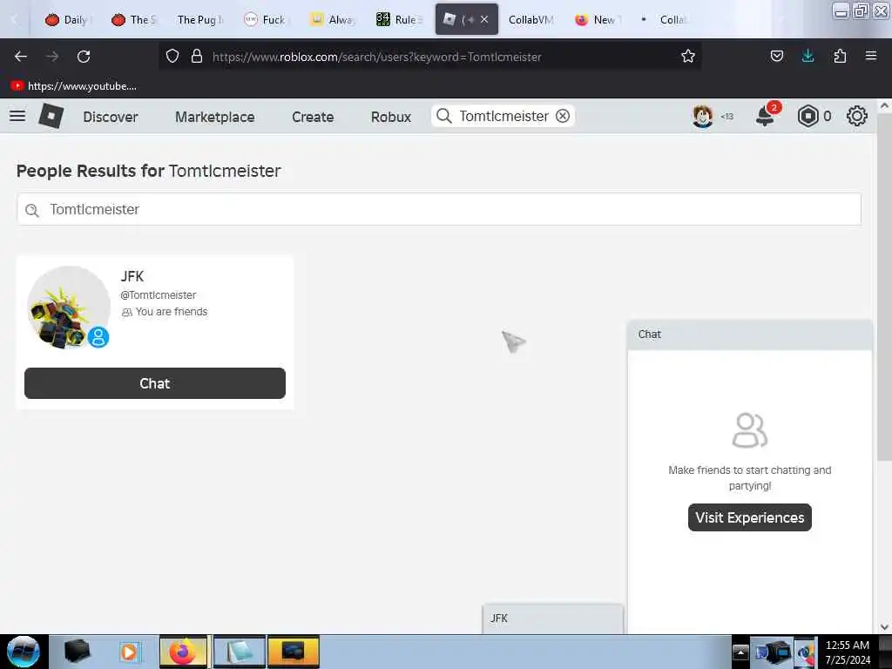Open the Discover menu item

pyautogui.click(x=111, y=117)
